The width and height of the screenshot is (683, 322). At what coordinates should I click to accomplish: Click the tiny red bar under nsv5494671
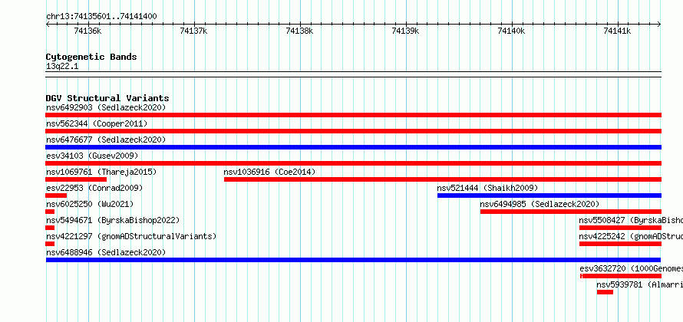[x=50, y=228]
